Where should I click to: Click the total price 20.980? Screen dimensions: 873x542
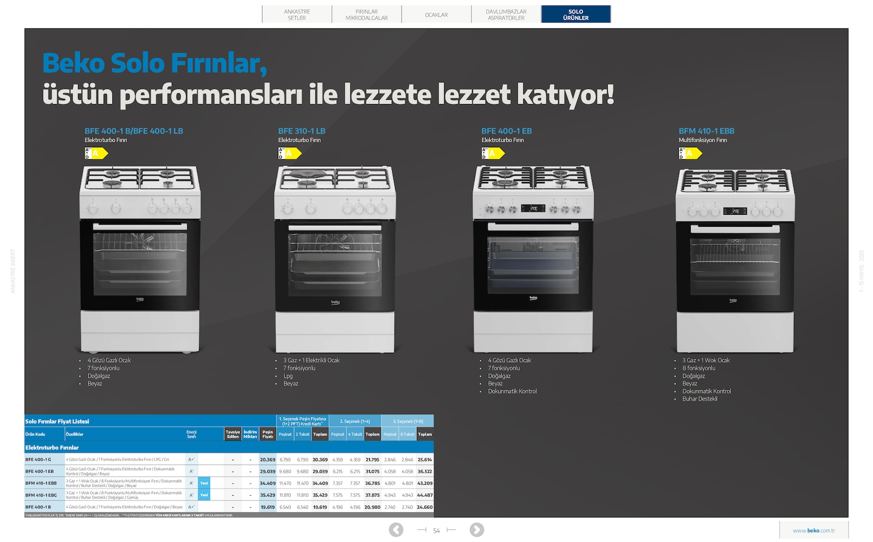373,507
